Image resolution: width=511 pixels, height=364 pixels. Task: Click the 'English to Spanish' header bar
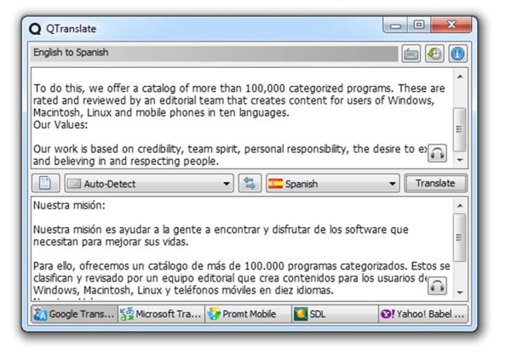point(215,53)
